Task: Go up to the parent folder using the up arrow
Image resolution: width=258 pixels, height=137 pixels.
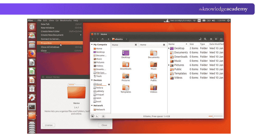Action: click(x=103, y=39)
